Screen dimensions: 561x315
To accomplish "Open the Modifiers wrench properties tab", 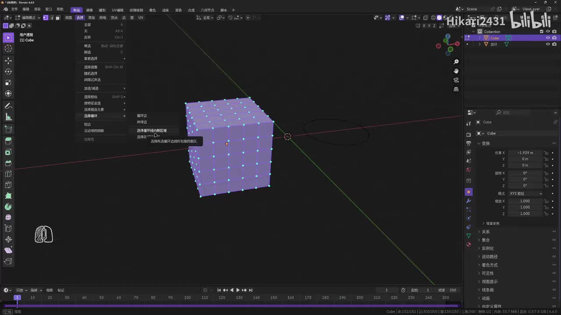I will (x=469, y=201).
